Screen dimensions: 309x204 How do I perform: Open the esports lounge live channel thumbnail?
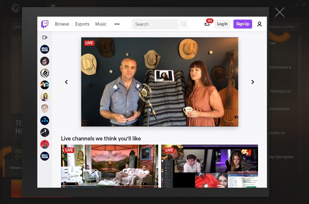(x=110, y=166)
